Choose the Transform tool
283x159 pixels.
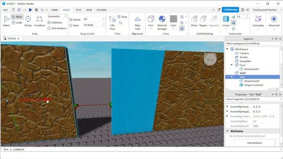(x=39, y=21)
